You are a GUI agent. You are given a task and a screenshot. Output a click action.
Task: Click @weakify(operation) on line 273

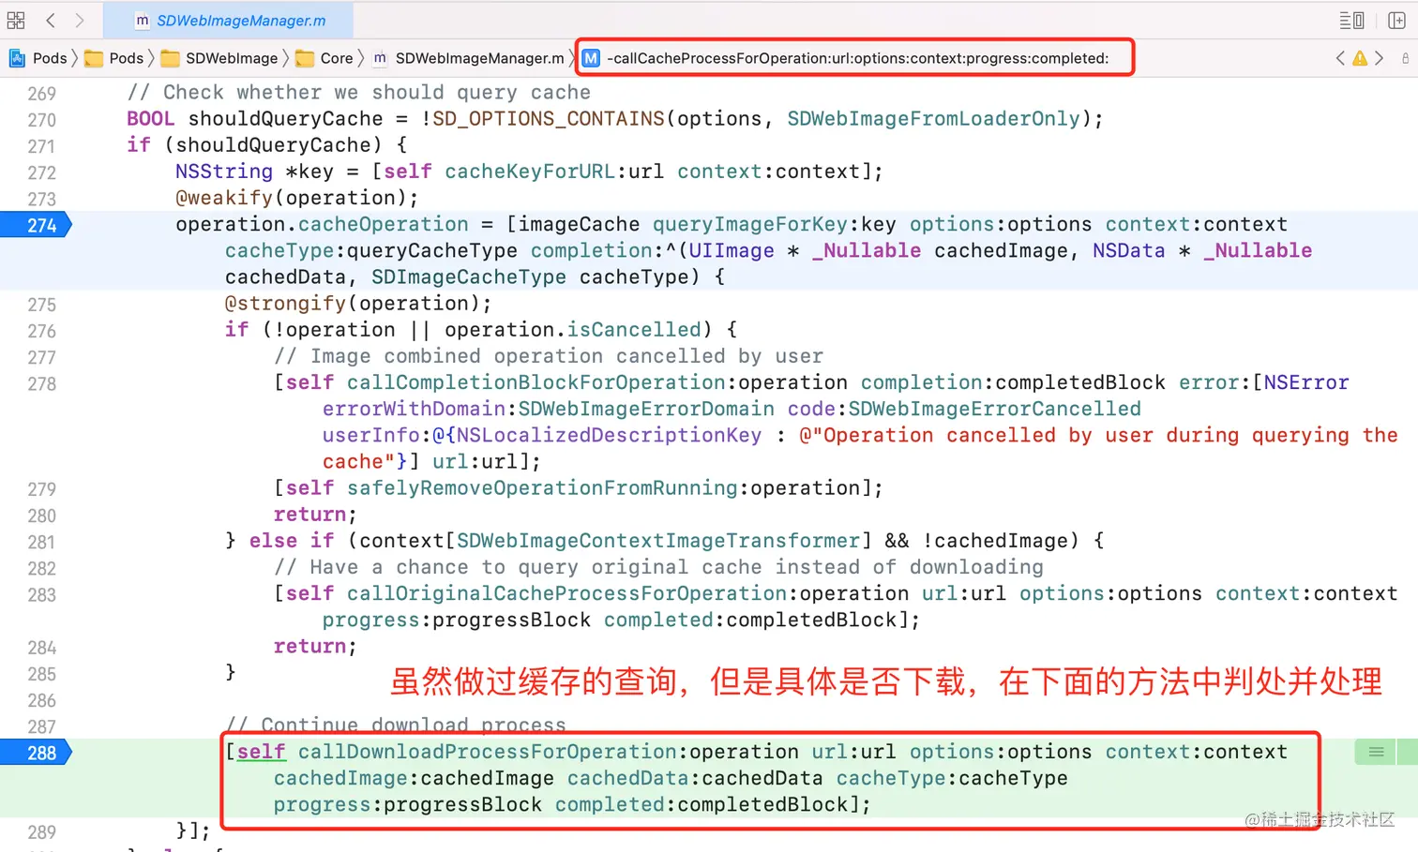(x=296, y=198)
